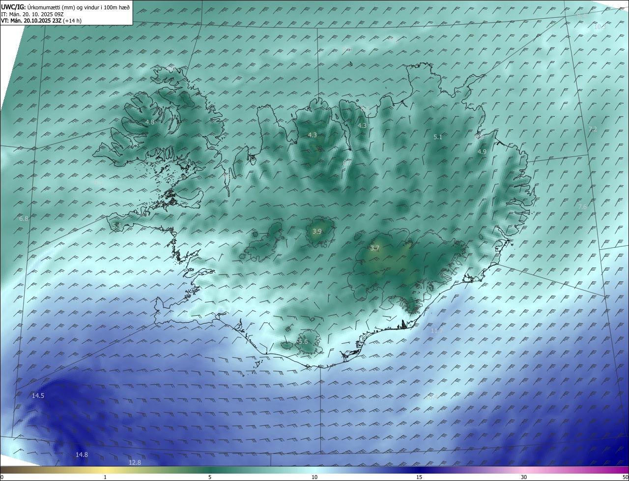
Task: Click the 6.8 value in the western sea
Action: [24, 218]
